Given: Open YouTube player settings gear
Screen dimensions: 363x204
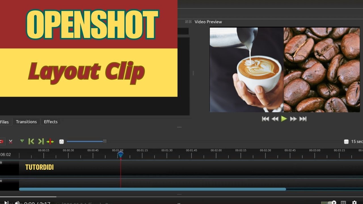Looking at the screenshot, I should pyautogui.click(x=354, y=202).
